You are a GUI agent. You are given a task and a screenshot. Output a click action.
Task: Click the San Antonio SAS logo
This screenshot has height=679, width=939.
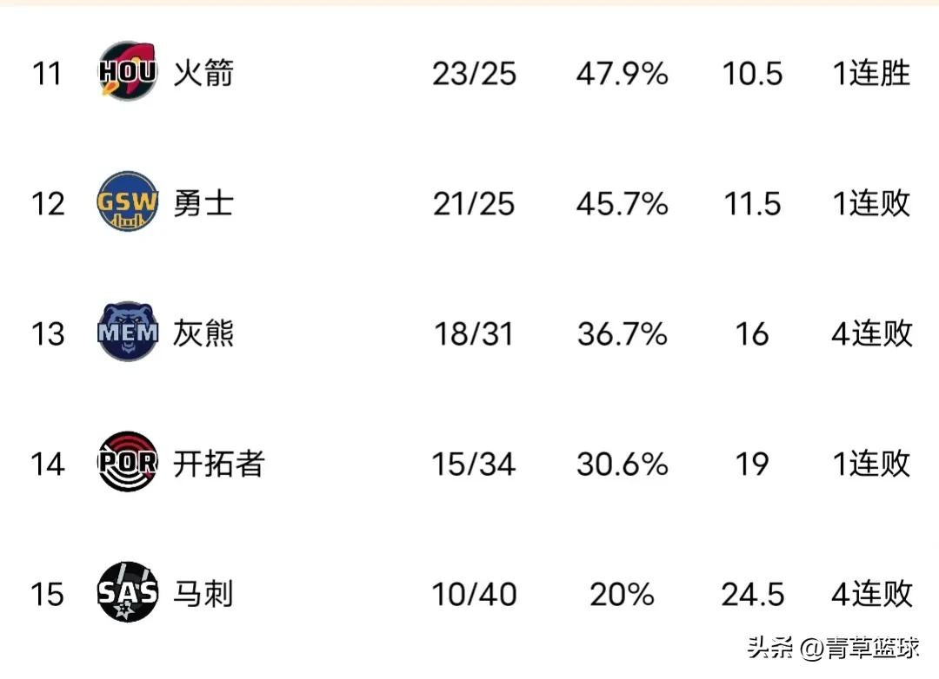tap(127, 592)
